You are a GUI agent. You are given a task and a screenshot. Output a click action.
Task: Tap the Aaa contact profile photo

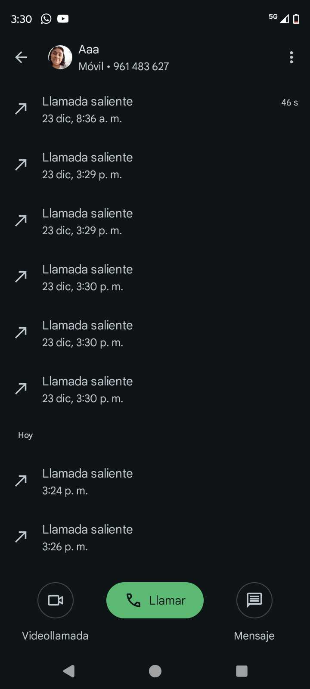click(x=60, y=57)
